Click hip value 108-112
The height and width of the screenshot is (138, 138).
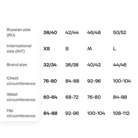pyautogui.click(x=121, y=113)
